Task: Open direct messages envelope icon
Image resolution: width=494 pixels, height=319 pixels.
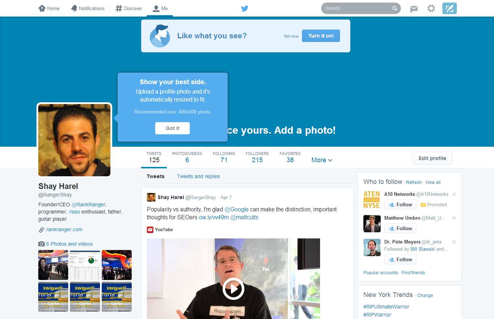Action: (414, 9)
